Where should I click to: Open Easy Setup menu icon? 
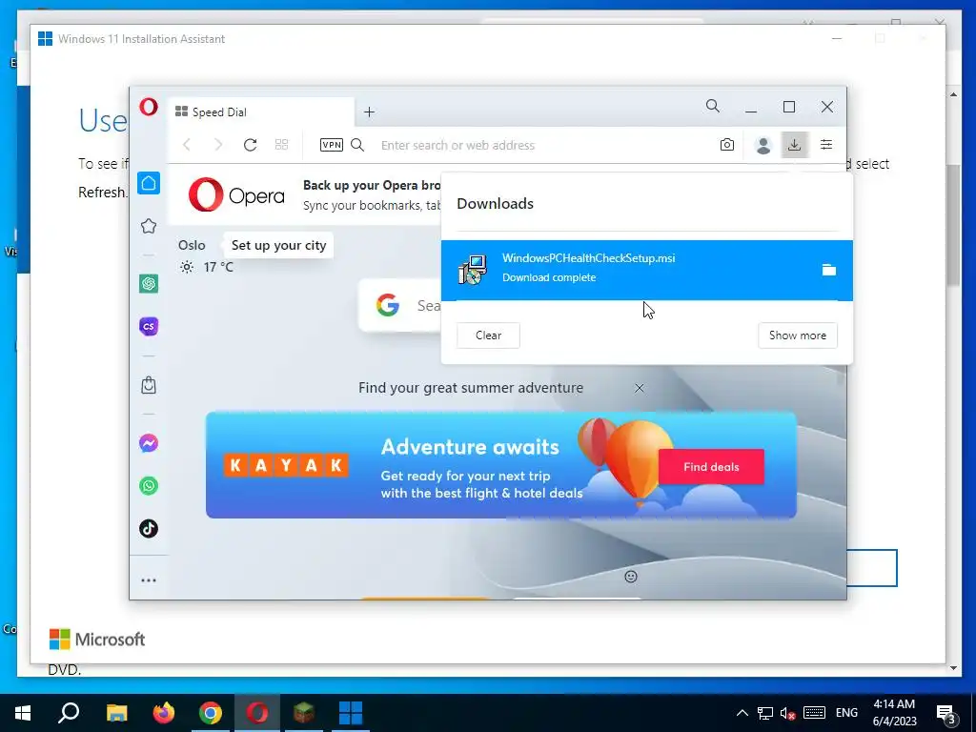coord(826,145)
